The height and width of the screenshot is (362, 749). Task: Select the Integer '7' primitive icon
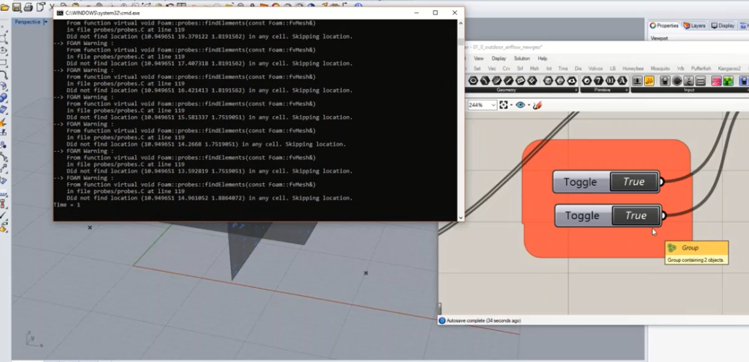click(599, 81)
